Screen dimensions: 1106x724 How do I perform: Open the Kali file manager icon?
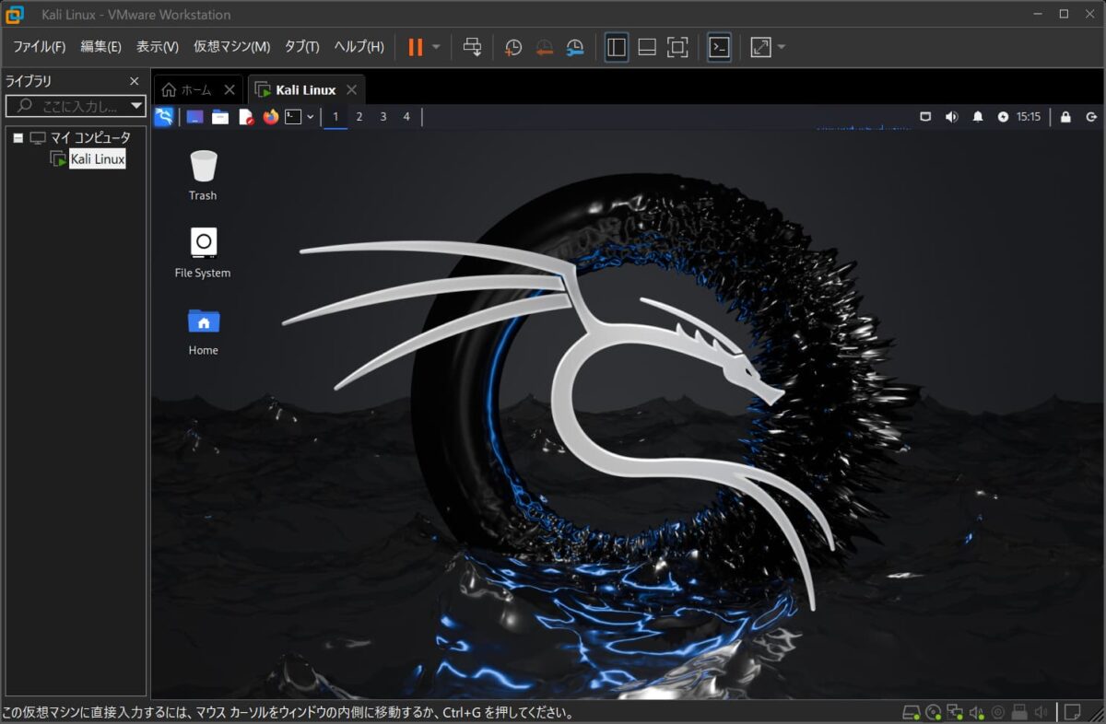pyautogui.click(x=220, y=116)
